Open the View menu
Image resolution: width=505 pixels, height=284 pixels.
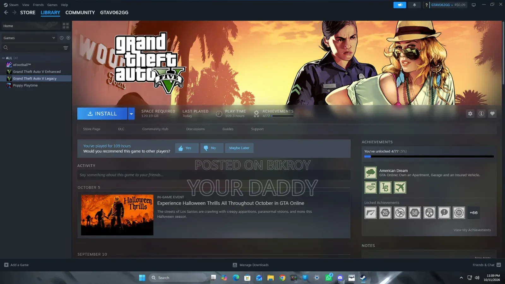tap(26, 5)
